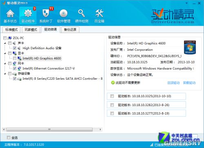Click the 卸载驱动 link
This screenshot has width=204, height=148.
189,83
